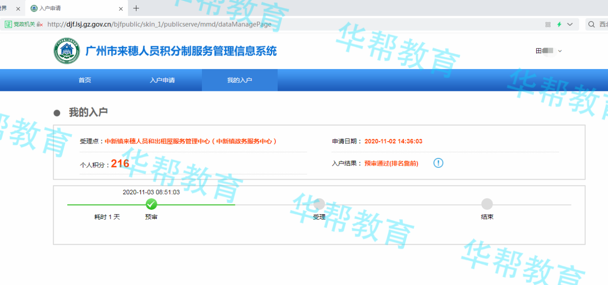Click the search magnifier icon
This screenshot has width=608, height=285.
592,24
